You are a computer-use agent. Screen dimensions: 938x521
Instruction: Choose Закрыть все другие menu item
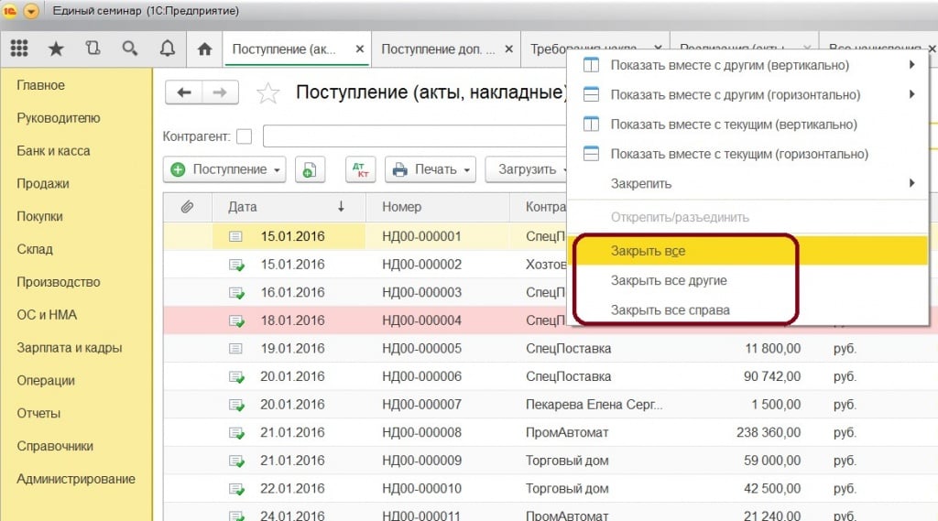click(x=669, y=280)
